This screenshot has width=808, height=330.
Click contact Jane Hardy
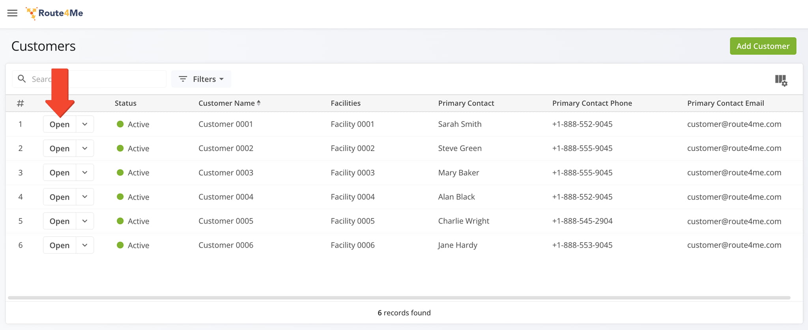(x=458, y=245)
